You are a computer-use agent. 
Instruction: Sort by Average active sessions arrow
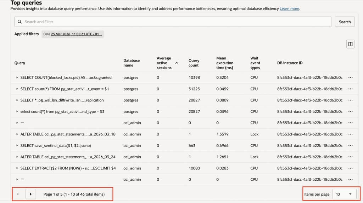coord(177,63)
